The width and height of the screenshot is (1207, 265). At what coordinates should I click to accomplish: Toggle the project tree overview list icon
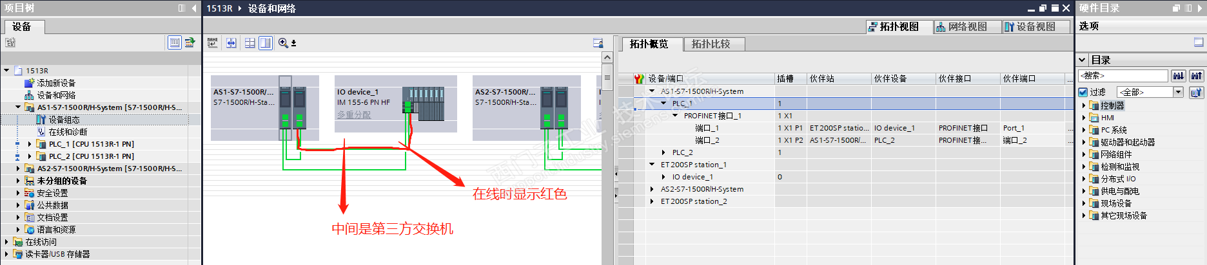175,42
